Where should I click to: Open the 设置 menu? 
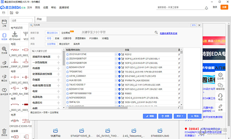46,7
